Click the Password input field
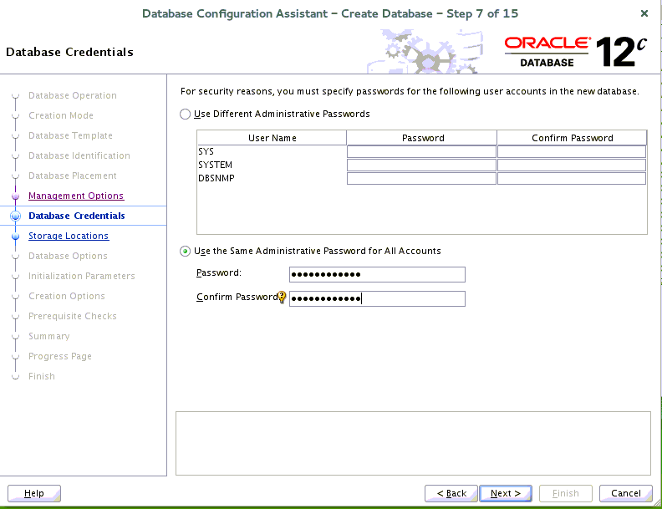Screen dimensions: 662x509 point(377,275)
